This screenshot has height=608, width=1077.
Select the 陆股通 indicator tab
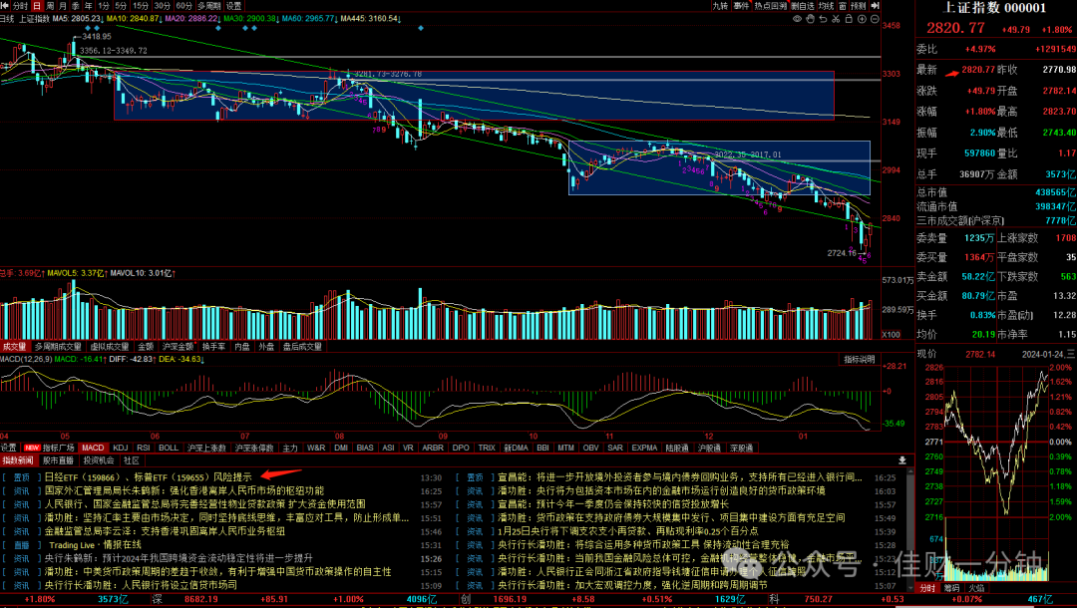click(676, 448)
